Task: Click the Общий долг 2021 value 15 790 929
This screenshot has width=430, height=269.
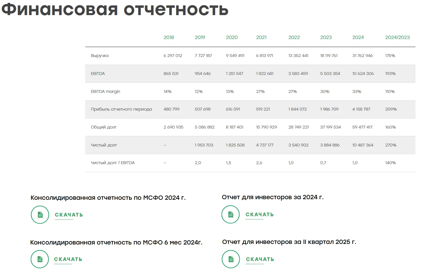Action: tap(267, 127)
